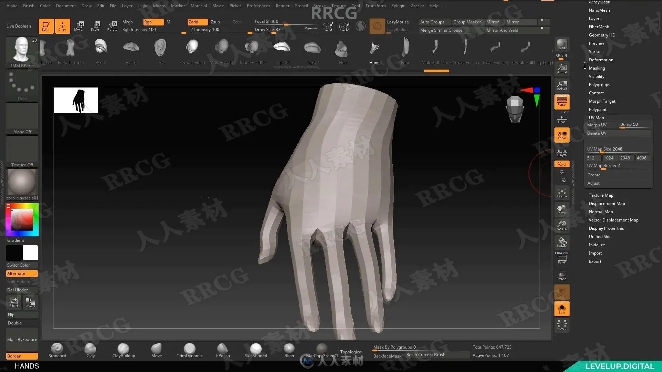Toggle the Floor grid
Screen dimensions: 662x372
click(562, 119)
